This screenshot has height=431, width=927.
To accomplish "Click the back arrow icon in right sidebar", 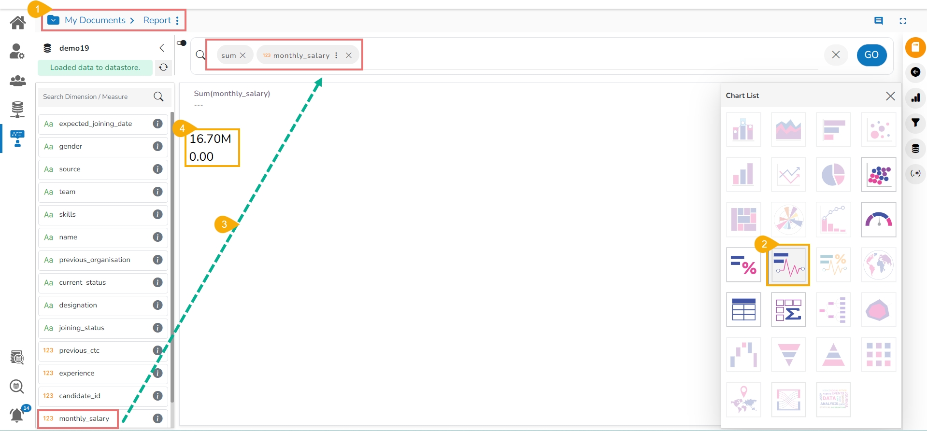I will coord(915,72).
